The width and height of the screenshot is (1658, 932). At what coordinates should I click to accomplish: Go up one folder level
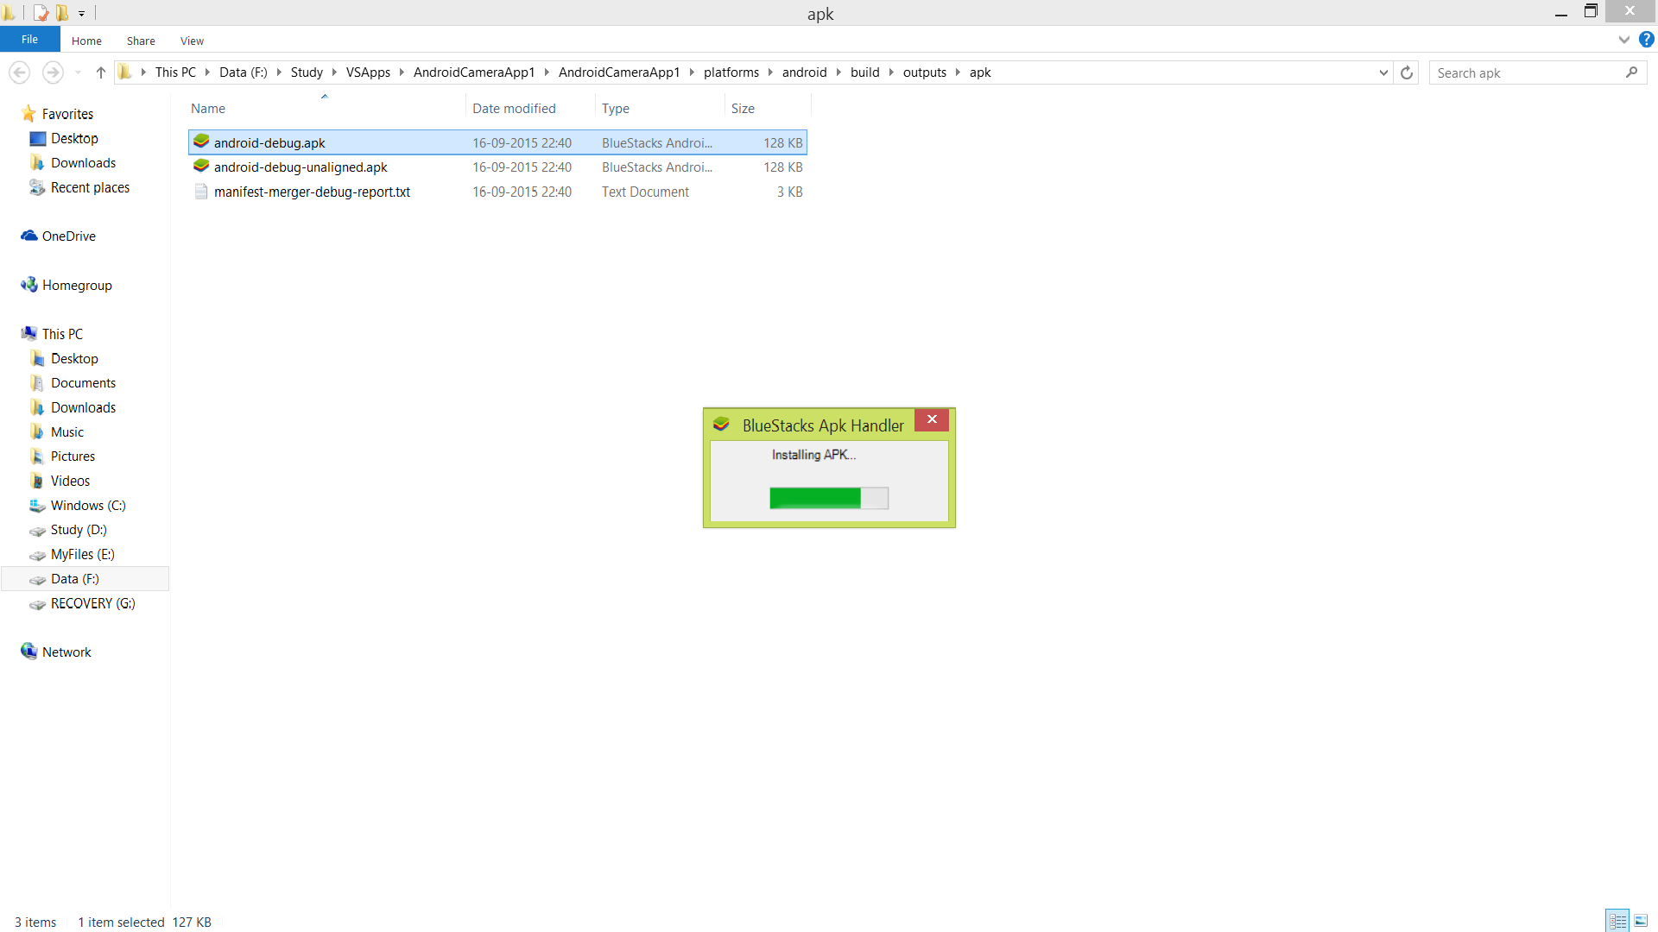click(x=101, y=72)
